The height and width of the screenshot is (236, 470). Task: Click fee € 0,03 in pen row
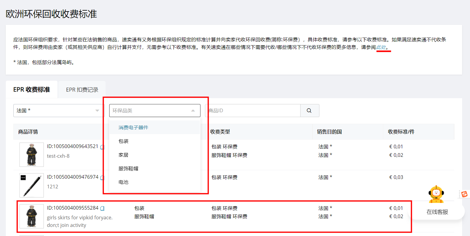(396, 177)
